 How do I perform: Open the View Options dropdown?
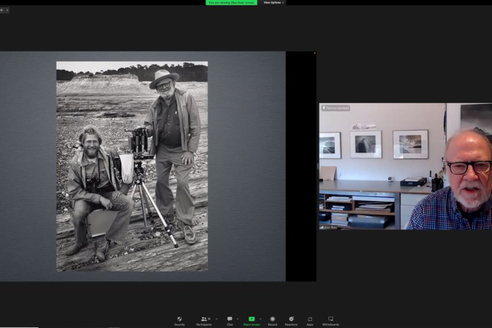(273, 2)
